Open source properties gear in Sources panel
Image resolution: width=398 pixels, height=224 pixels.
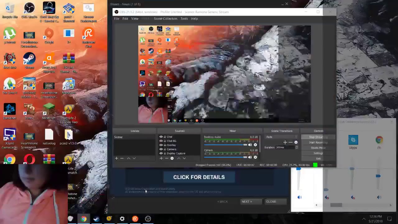coord(172,158)
